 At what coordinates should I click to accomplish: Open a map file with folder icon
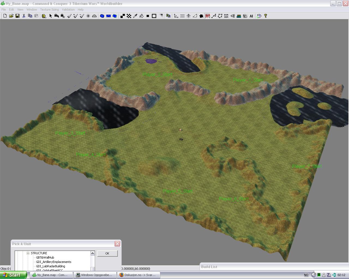click(11, 16)
